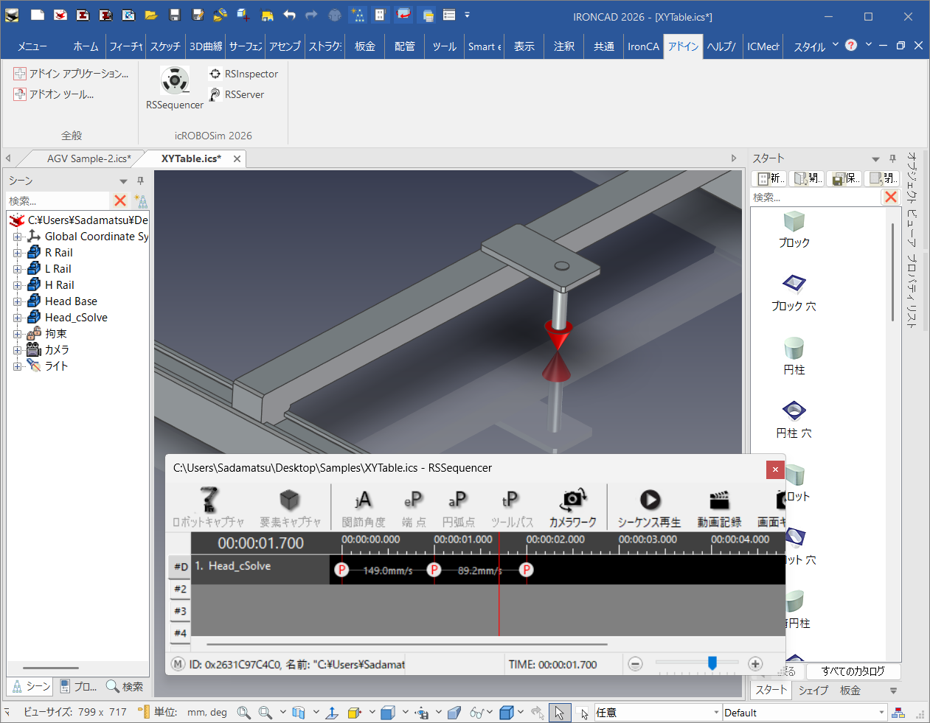930x723 pixels.
Task: Open アドイン アプリケーション dialog
Action: click(71, 74)
